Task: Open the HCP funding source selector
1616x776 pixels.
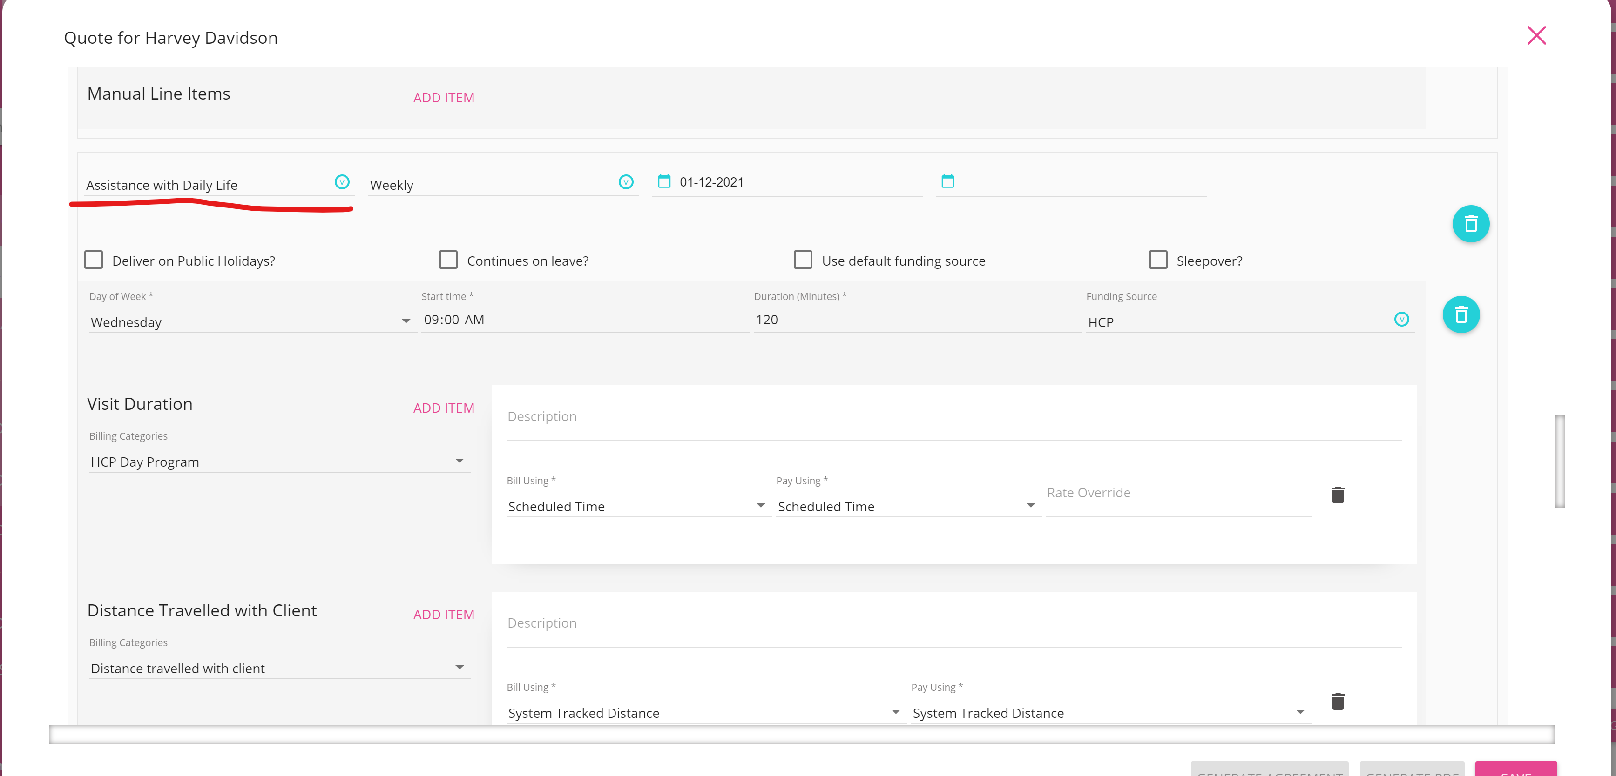Action: (x=1401, y=320)
